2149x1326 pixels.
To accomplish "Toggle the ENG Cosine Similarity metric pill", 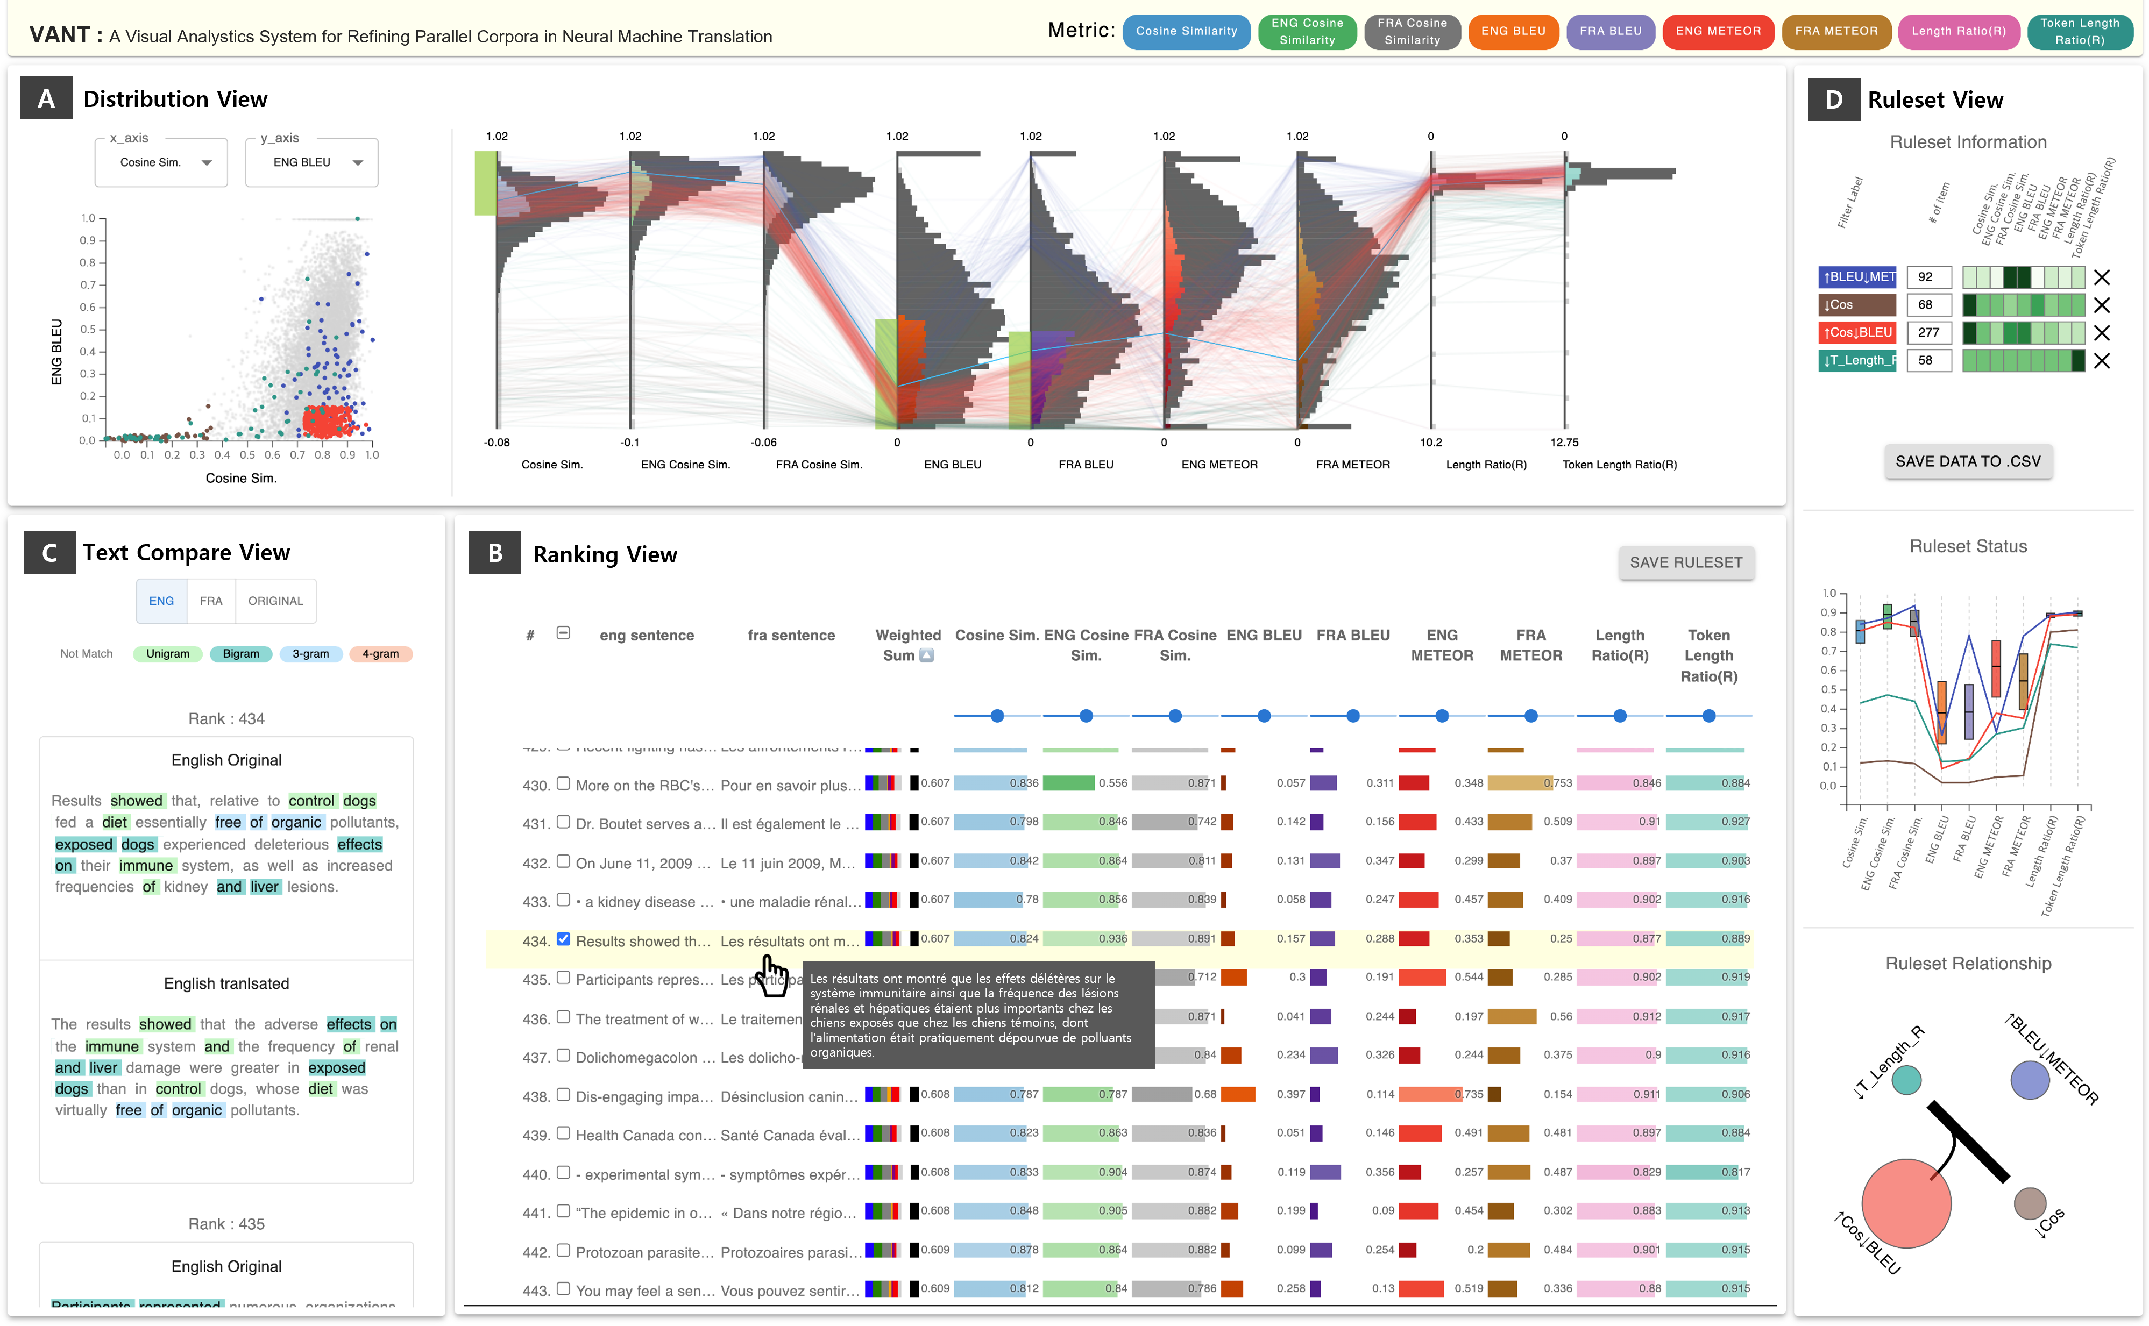I will (1307, 32).
